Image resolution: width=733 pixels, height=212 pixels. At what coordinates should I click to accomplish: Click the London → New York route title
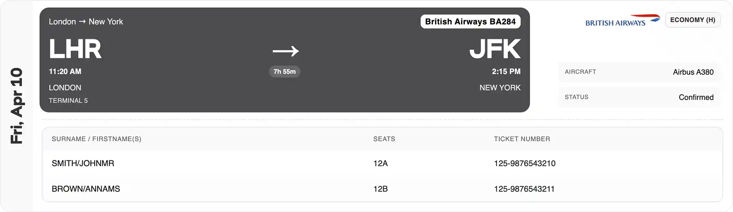coord(86,22)
